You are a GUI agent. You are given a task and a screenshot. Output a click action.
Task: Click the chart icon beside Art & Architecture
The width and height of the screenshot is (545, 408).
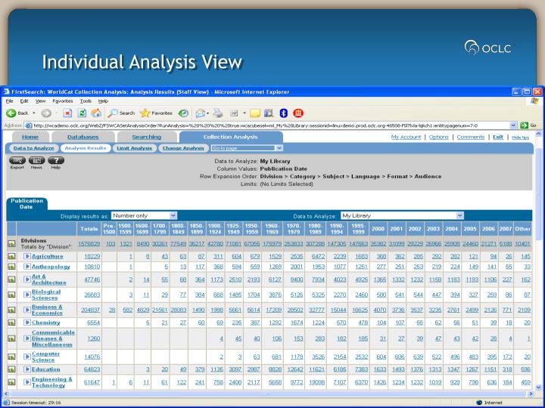[x=11, y=280]
